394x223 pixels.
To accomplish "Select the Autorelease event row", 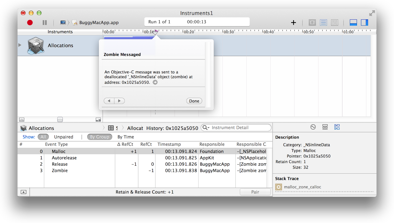I will [x=142, y=158].
